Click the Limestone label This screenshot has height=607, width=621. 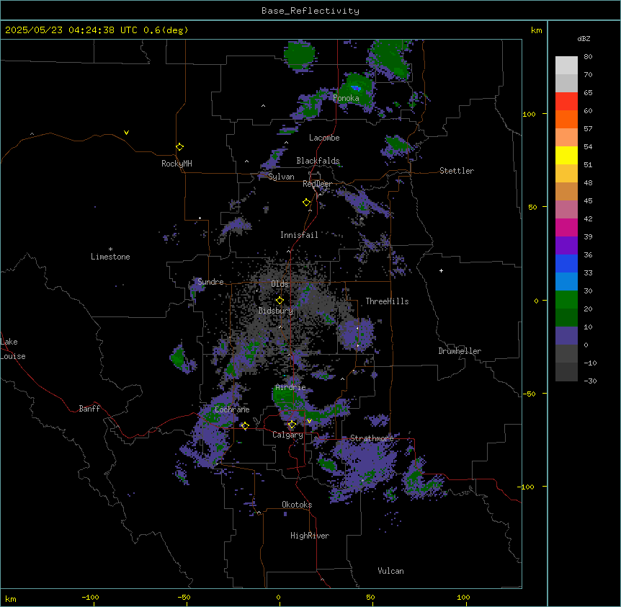110,257
